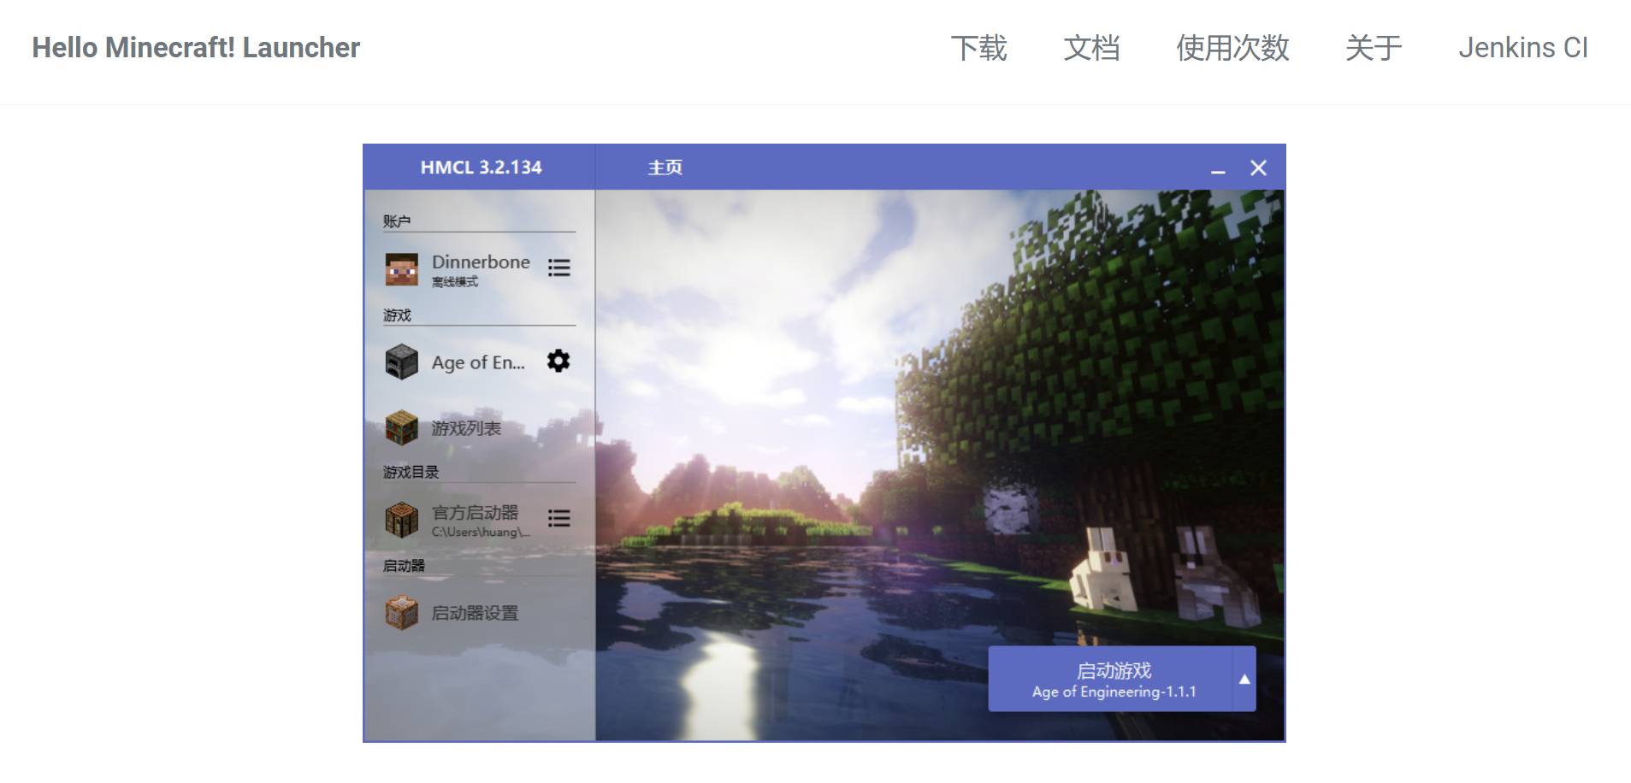
Task: Open the 关于 navigation link
Action: coord(1374,48)
